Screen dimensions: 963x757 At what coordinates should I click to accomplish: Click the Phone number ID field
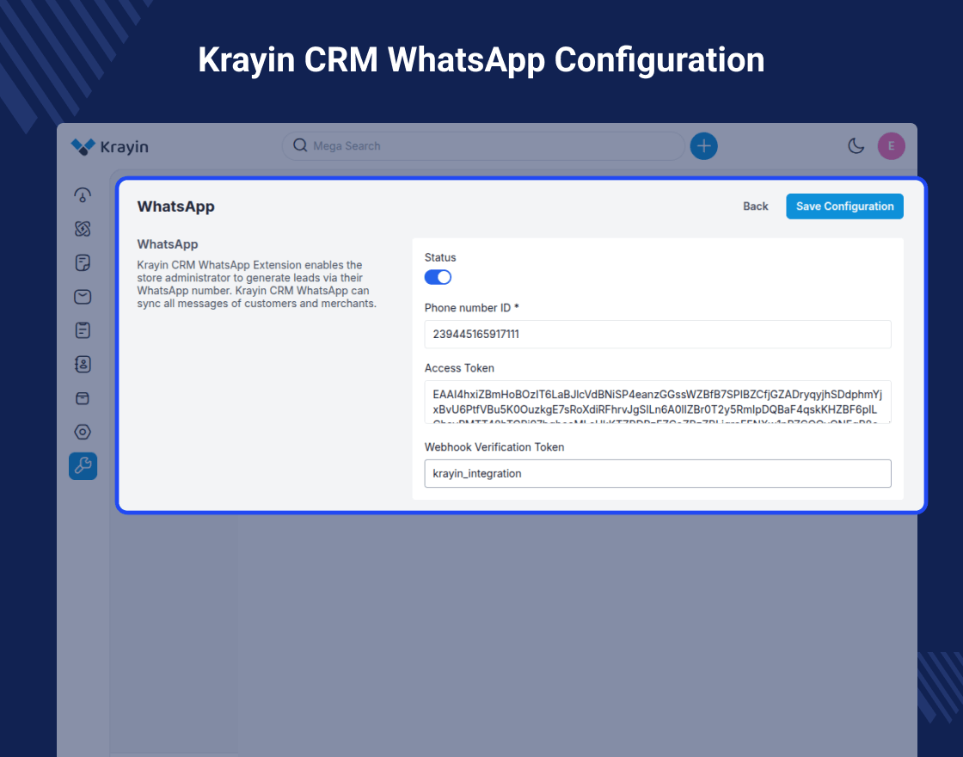658,335
